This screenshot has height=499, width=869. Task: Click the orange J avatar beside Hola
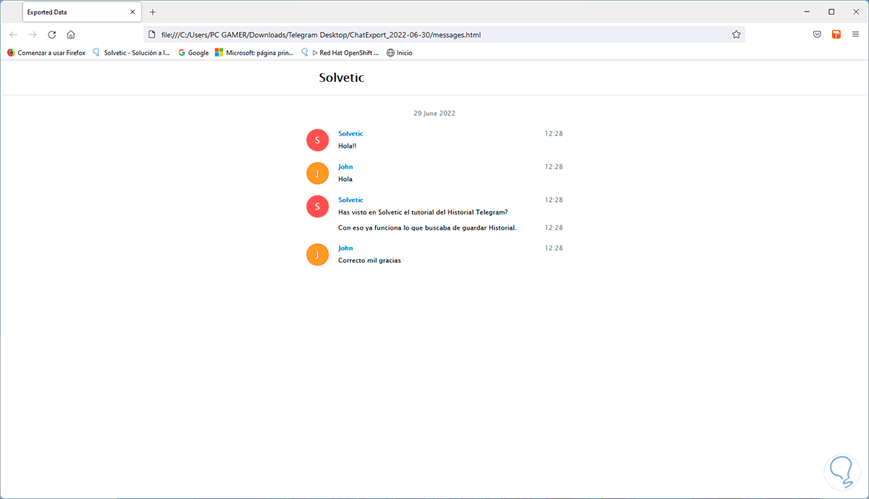[x=317, y=173]
